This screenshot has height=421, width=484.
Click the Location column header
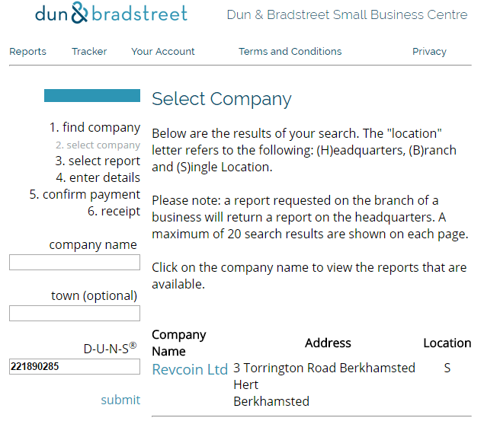(447, 343)
